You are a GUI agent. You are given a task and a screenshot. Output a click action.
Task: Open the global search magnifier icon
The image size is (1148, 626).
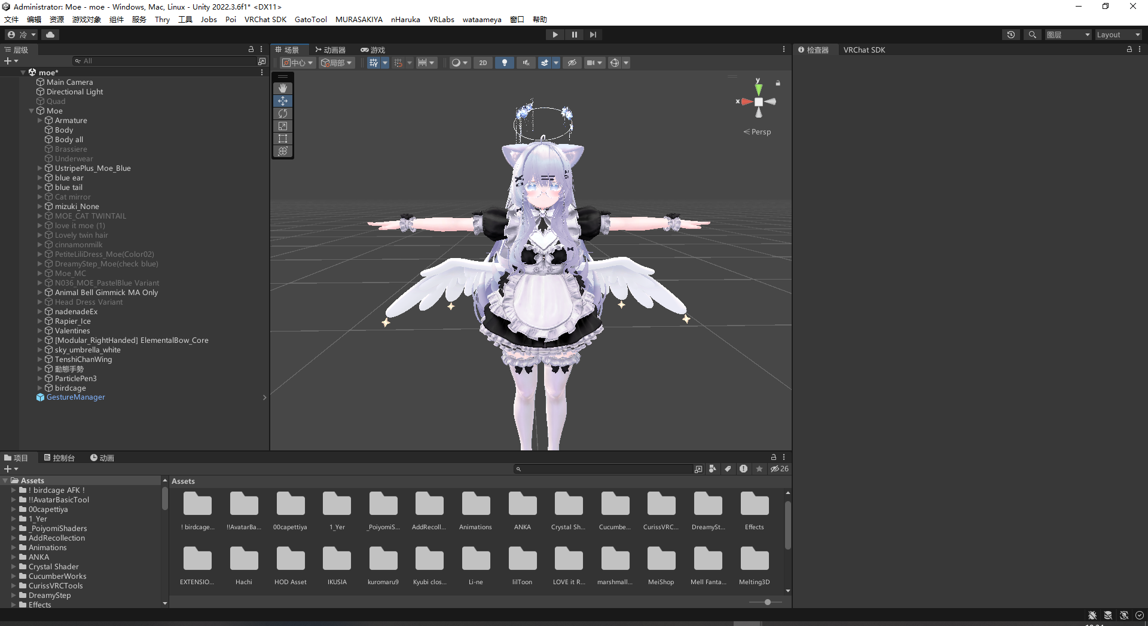(1032, 35)
